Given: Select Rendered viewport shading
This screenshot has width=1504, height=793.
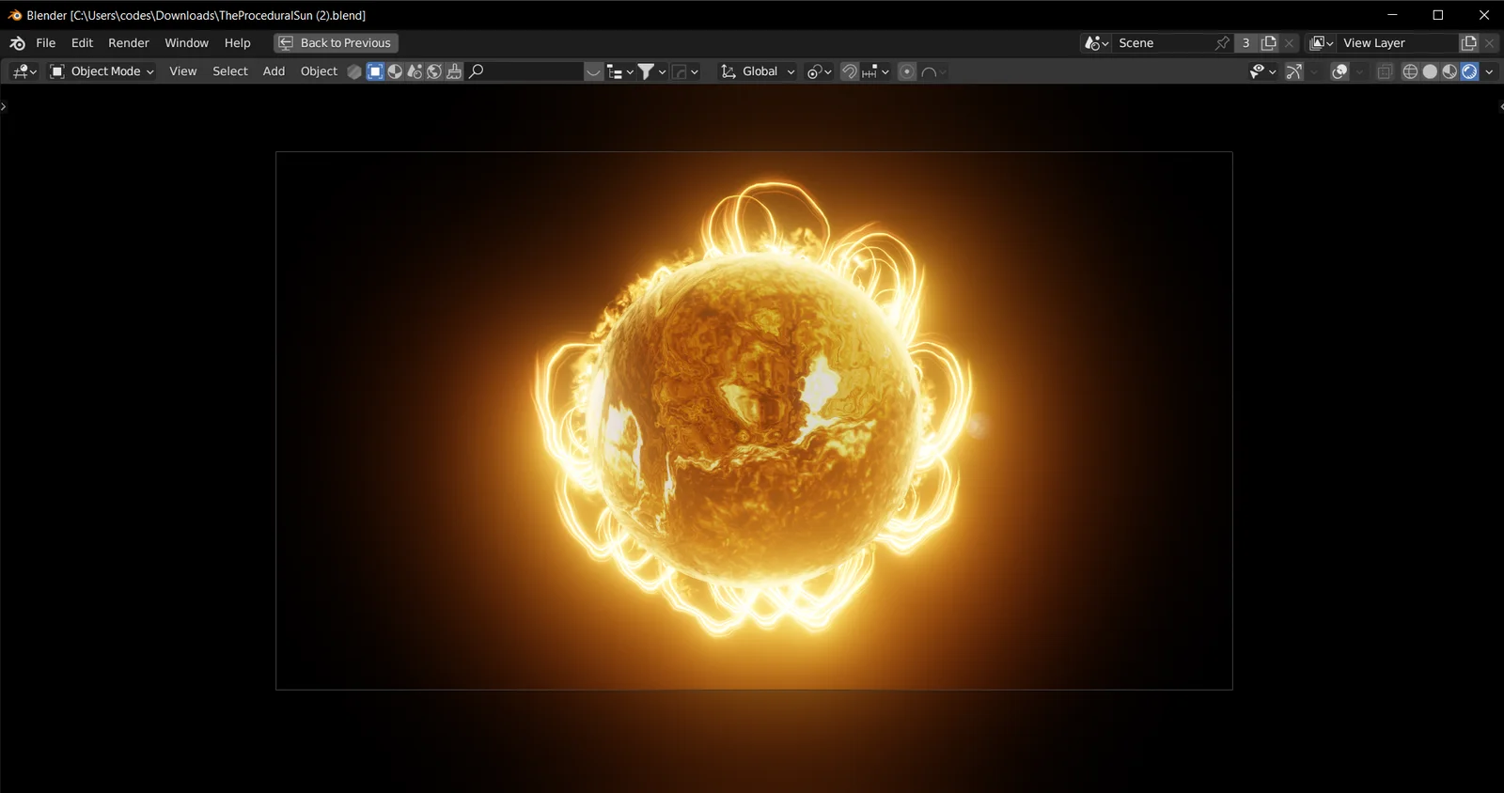Looking at the screenshot, I should tap(1469, 71).
